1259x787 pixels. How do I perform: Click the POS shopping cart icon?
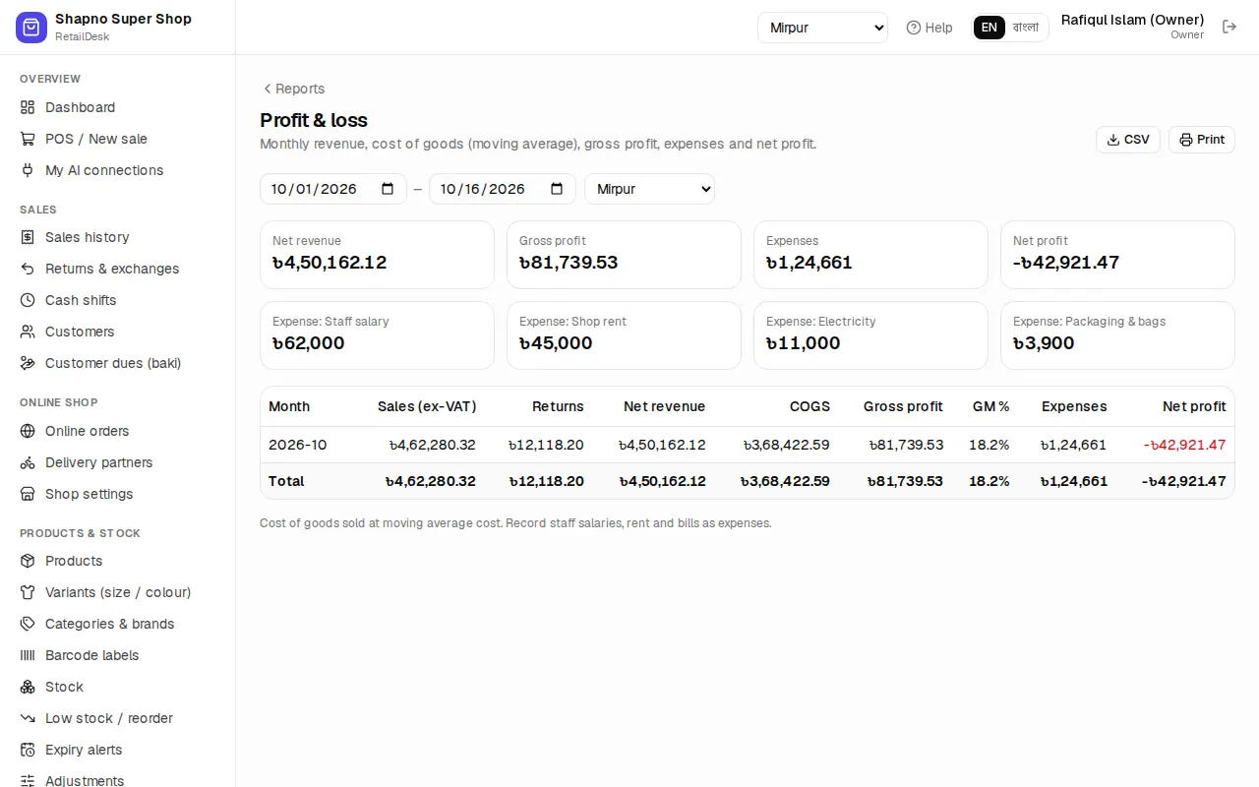pyautogui.click(x=28, y=139)
